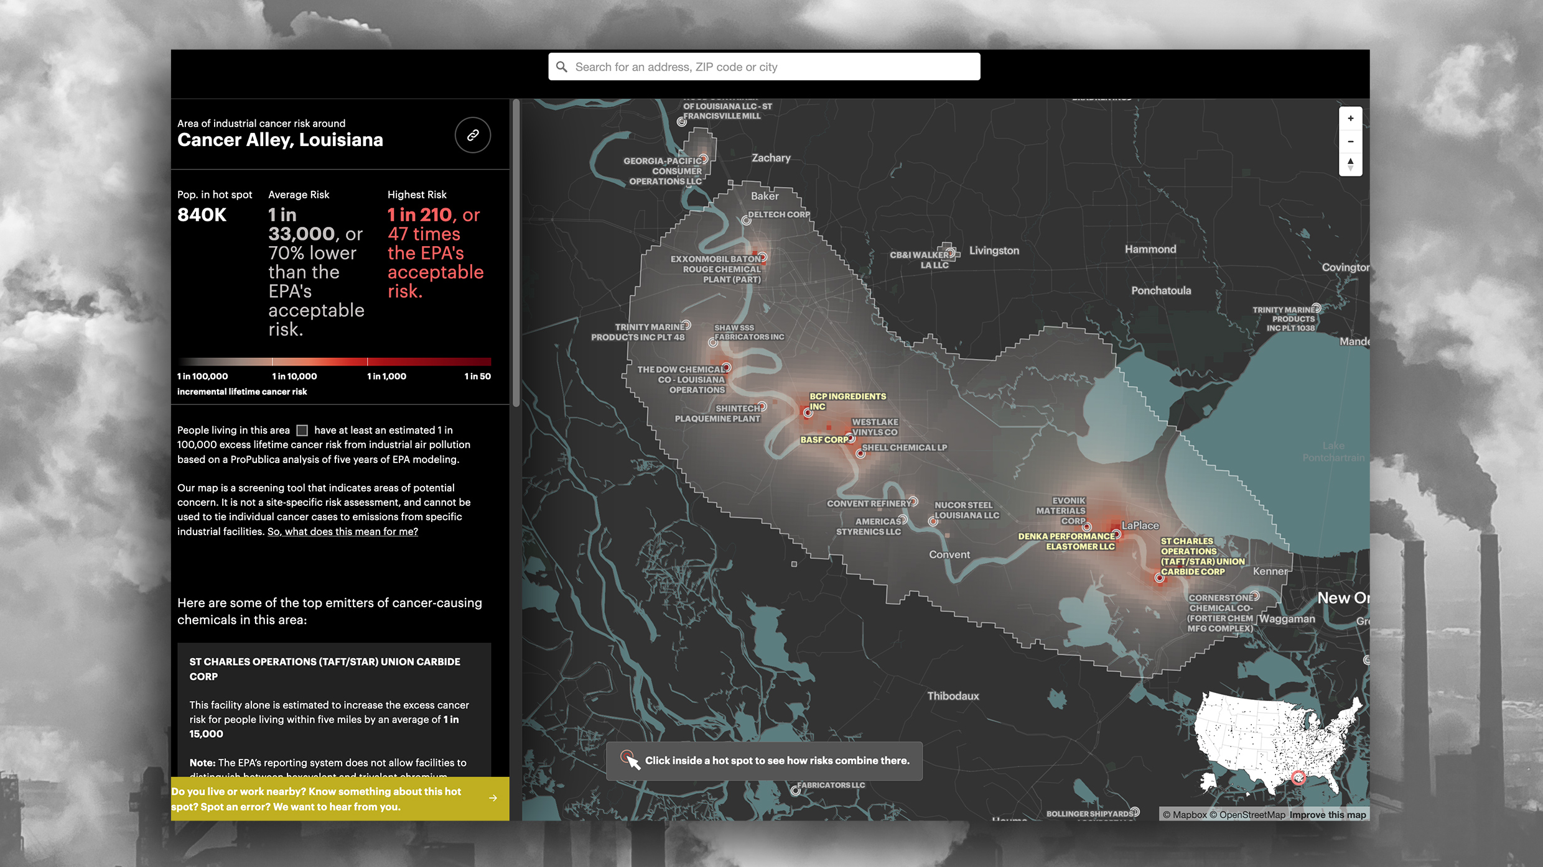Image resolution: width=1543 pixels, height=867 pixels.
Task: Select the EXXONMOBIL BATON ROUGE CHEMICAL PLANT marker
Action: (764, 257)
